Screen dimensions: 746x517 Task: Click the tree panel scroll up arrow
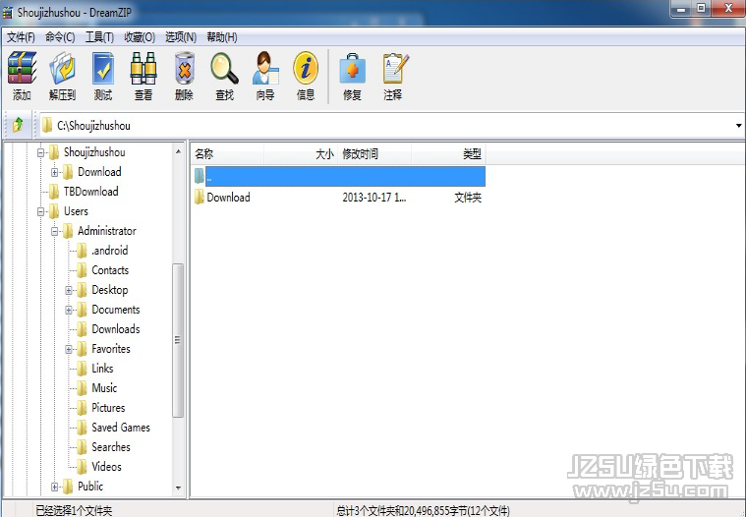(x=179, y=151)
